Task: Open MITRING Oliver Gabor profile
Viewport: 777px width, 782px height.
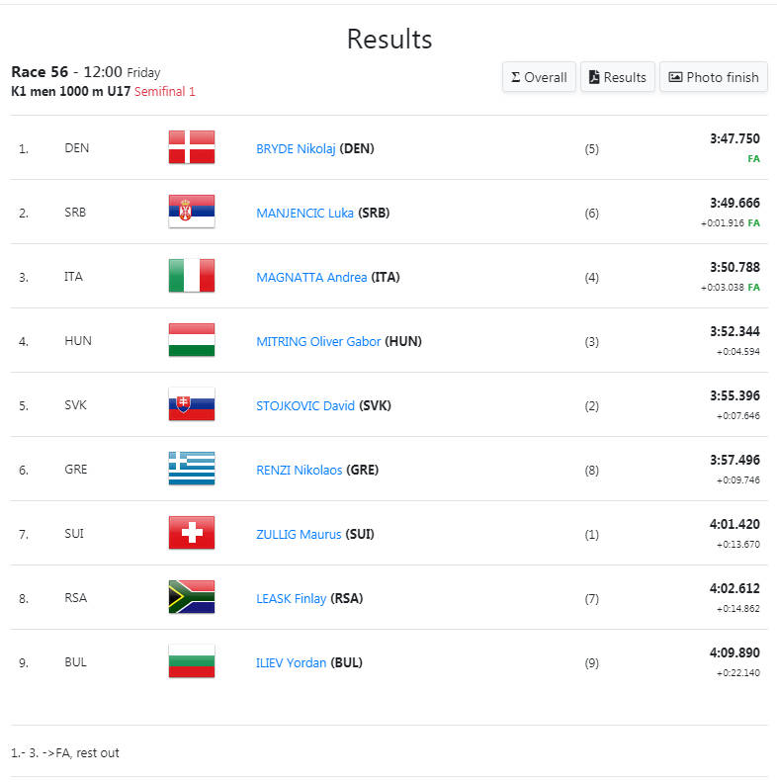Action: pos(318,342)
